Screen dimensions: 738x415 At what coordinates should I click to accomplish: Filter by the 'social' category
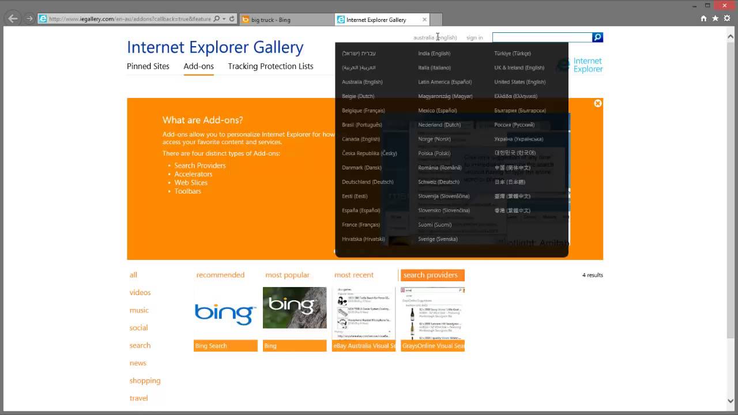(x=138, y=328)
